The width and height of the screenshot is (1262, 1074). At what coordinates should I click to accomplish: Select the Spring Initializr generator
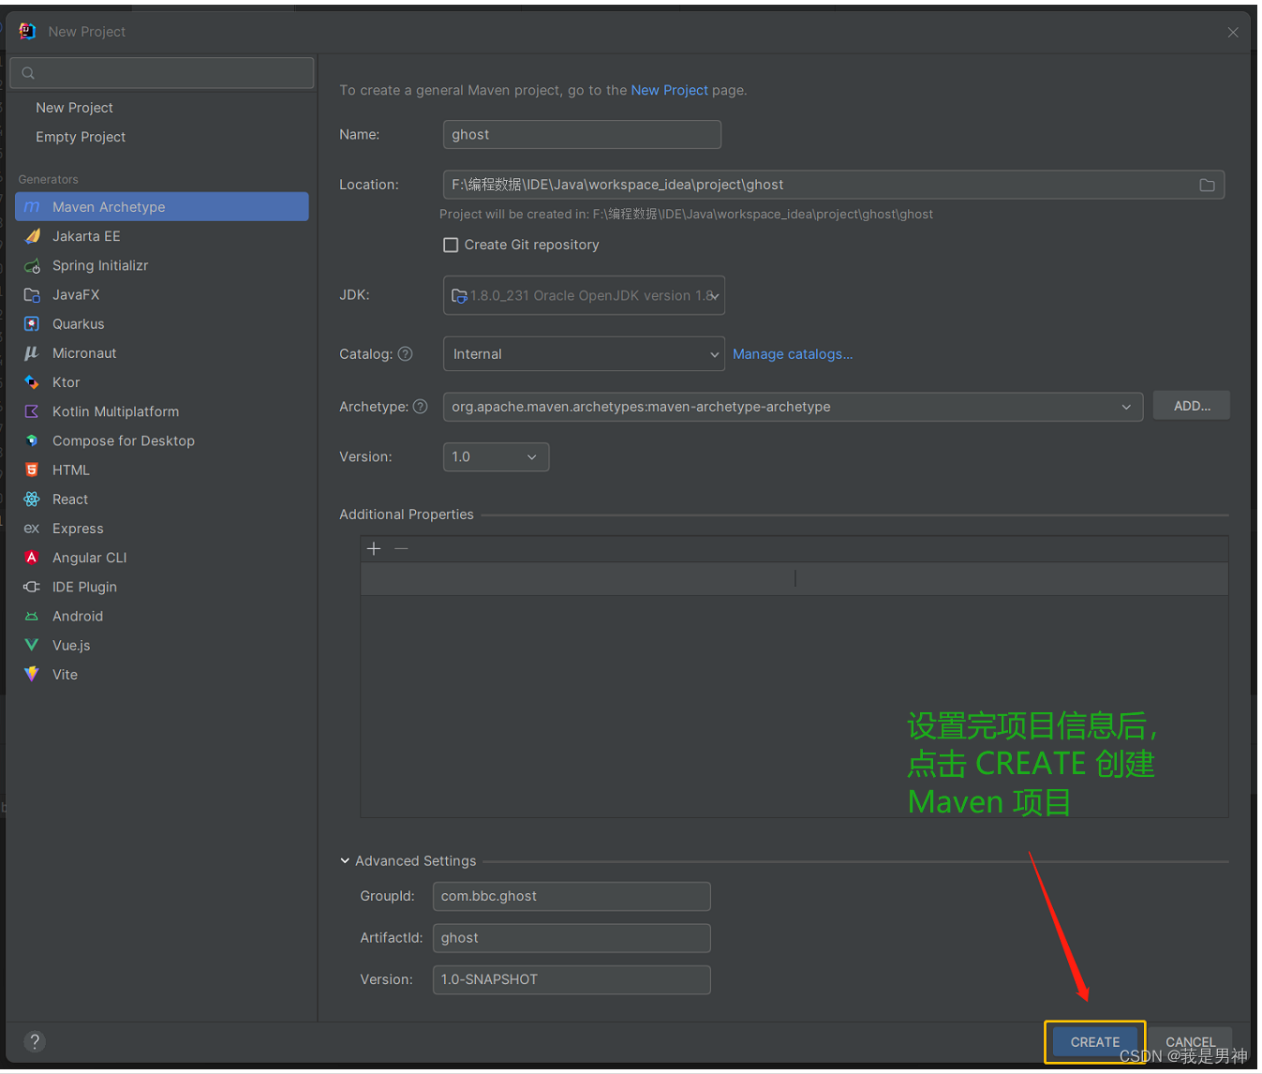pyautogui.click(x=162, y=265)
